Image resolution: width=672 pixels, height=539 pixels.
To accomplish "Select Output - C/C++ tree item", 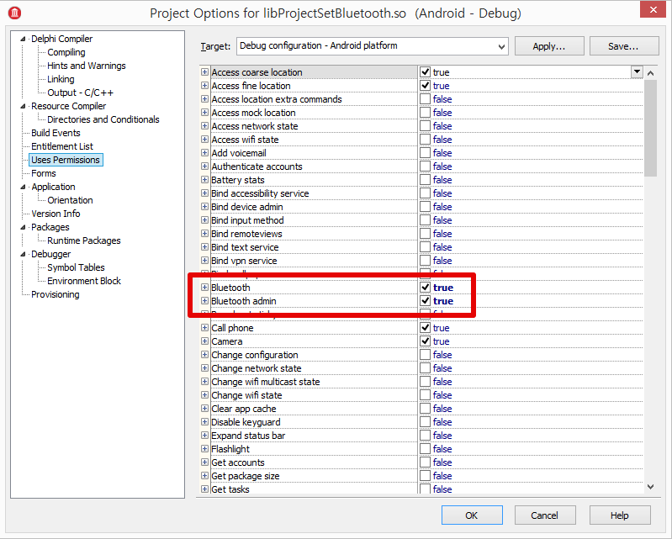I will [x=80, y=92].
